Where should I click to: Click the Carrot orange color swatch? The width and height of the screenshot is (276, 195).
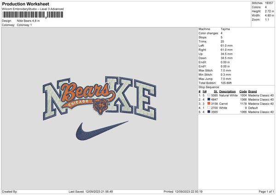pos(209,104)
